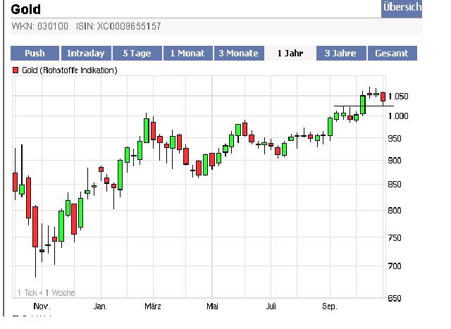The image size is (451, 329).
Task: Select the Intraday timeframe tab
Action: click(x=86, y=54)
